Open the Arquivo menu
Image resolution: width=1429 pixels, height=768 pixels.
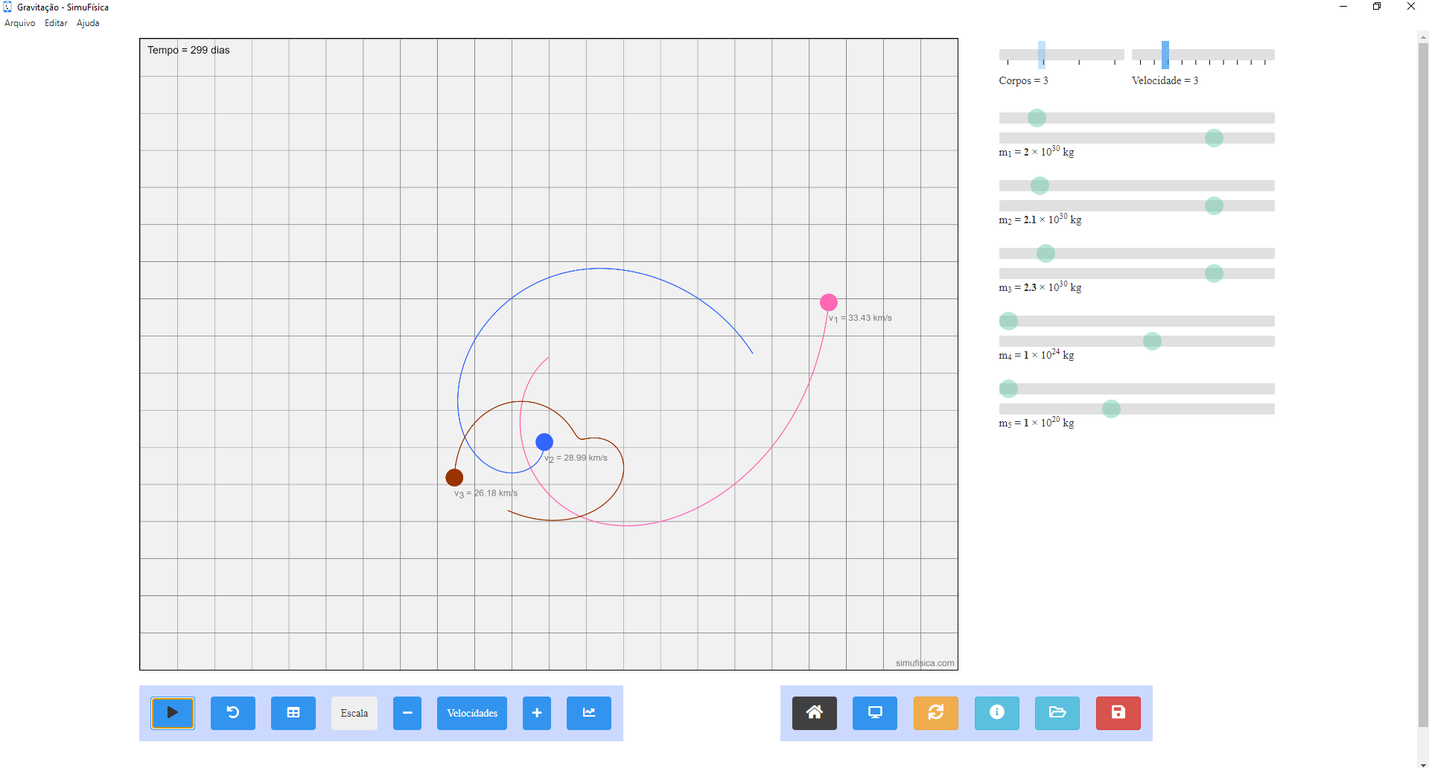19,23
